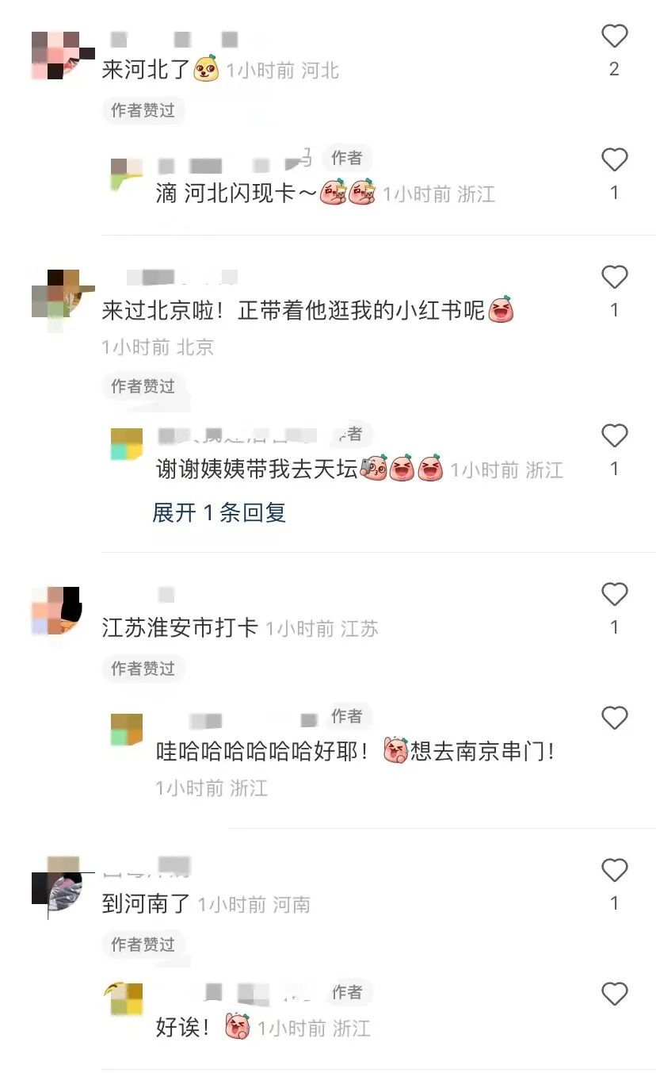Viewport: 656px width, 1073px height.
Task: View profile picture of the "江苏淮安市打卡" commenter
Action: click(x=57, y=611)
